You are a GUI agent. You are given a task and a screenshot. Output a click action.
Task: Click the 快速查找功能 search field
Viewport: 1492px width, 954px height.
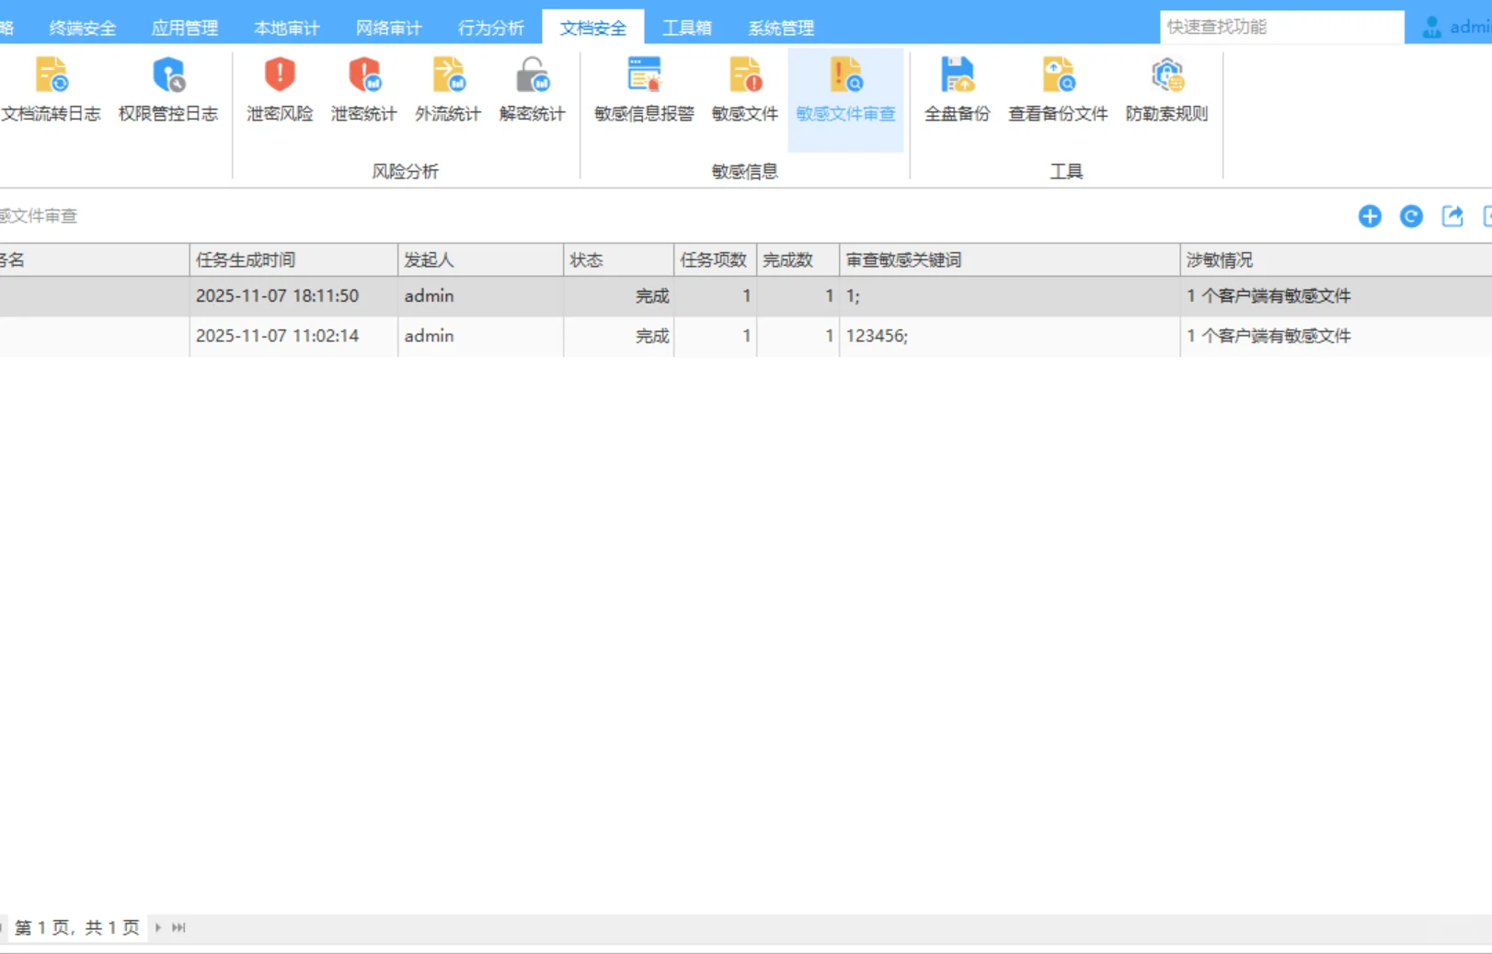click(x=1280, y=27)
